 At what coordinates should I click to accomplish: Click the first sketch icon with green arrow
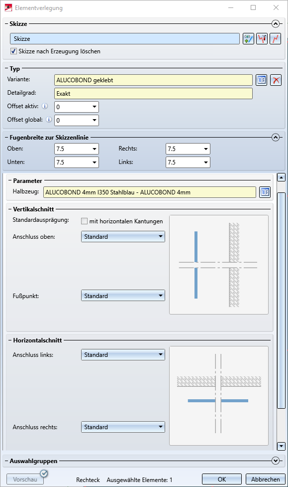click(x=248, y=39)
